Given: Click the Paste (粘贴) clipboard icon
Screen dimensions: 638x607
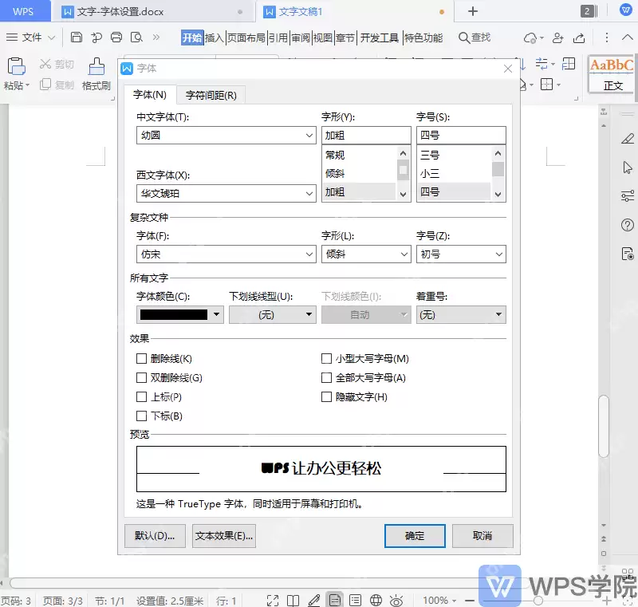Looking at the screenshot, I should click(16, 66).
